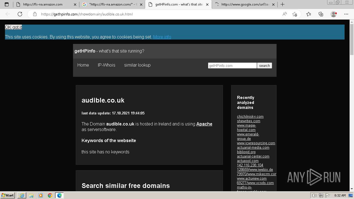
Task: Open the Favorites list icon
Action: click(309, 14)
